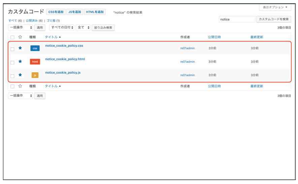Click the top 3個の項目 item count
Screen dimensions: 298x184
[x=284, y=28]
